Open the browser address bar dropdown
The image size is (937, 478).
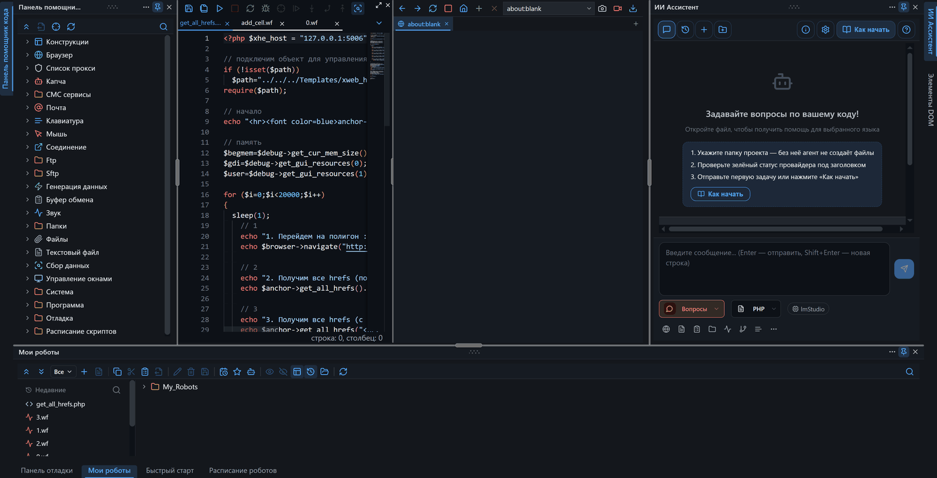pos(589,8)
